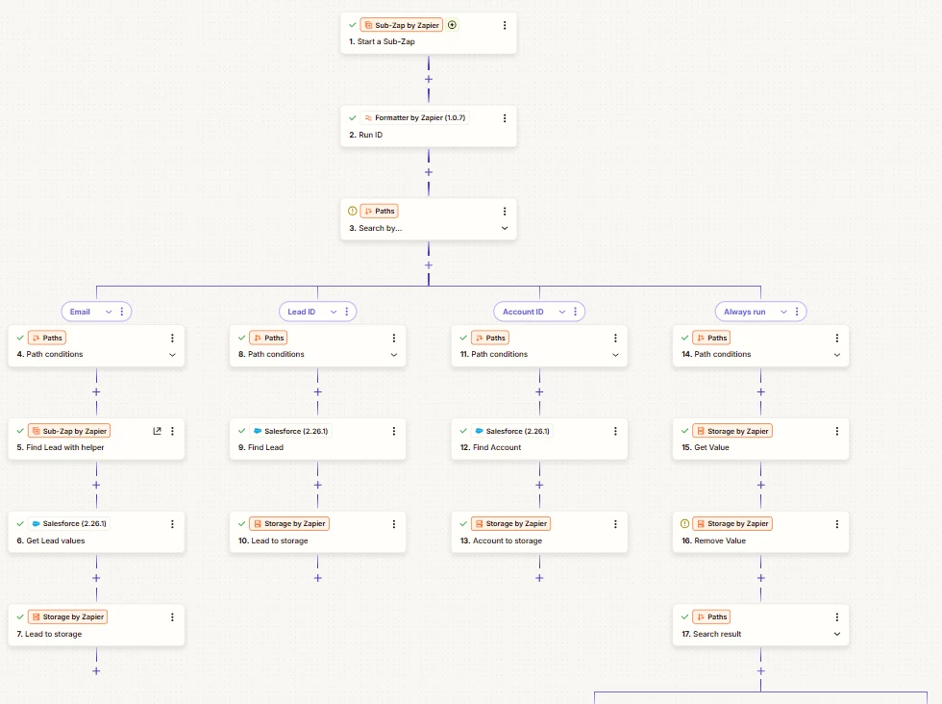Open three-dot menu on Account to storage step

coord(615,524)
